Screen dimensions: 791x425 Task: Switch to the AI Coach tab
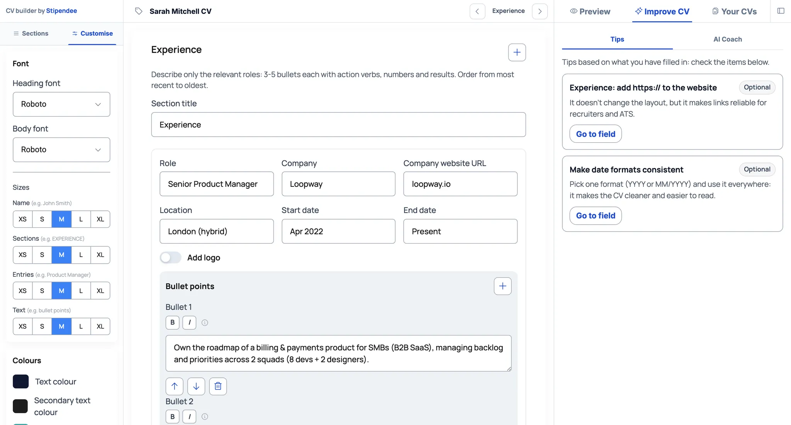tap(728, 39)
